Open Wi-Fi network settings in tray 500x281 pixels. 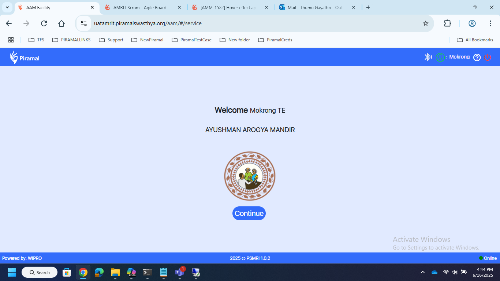click(x=446, y=272)
